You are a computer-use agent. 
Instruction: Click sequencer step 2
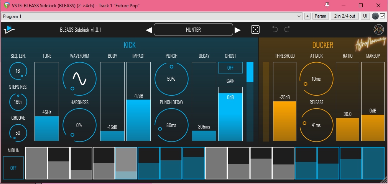coord(59,163)
